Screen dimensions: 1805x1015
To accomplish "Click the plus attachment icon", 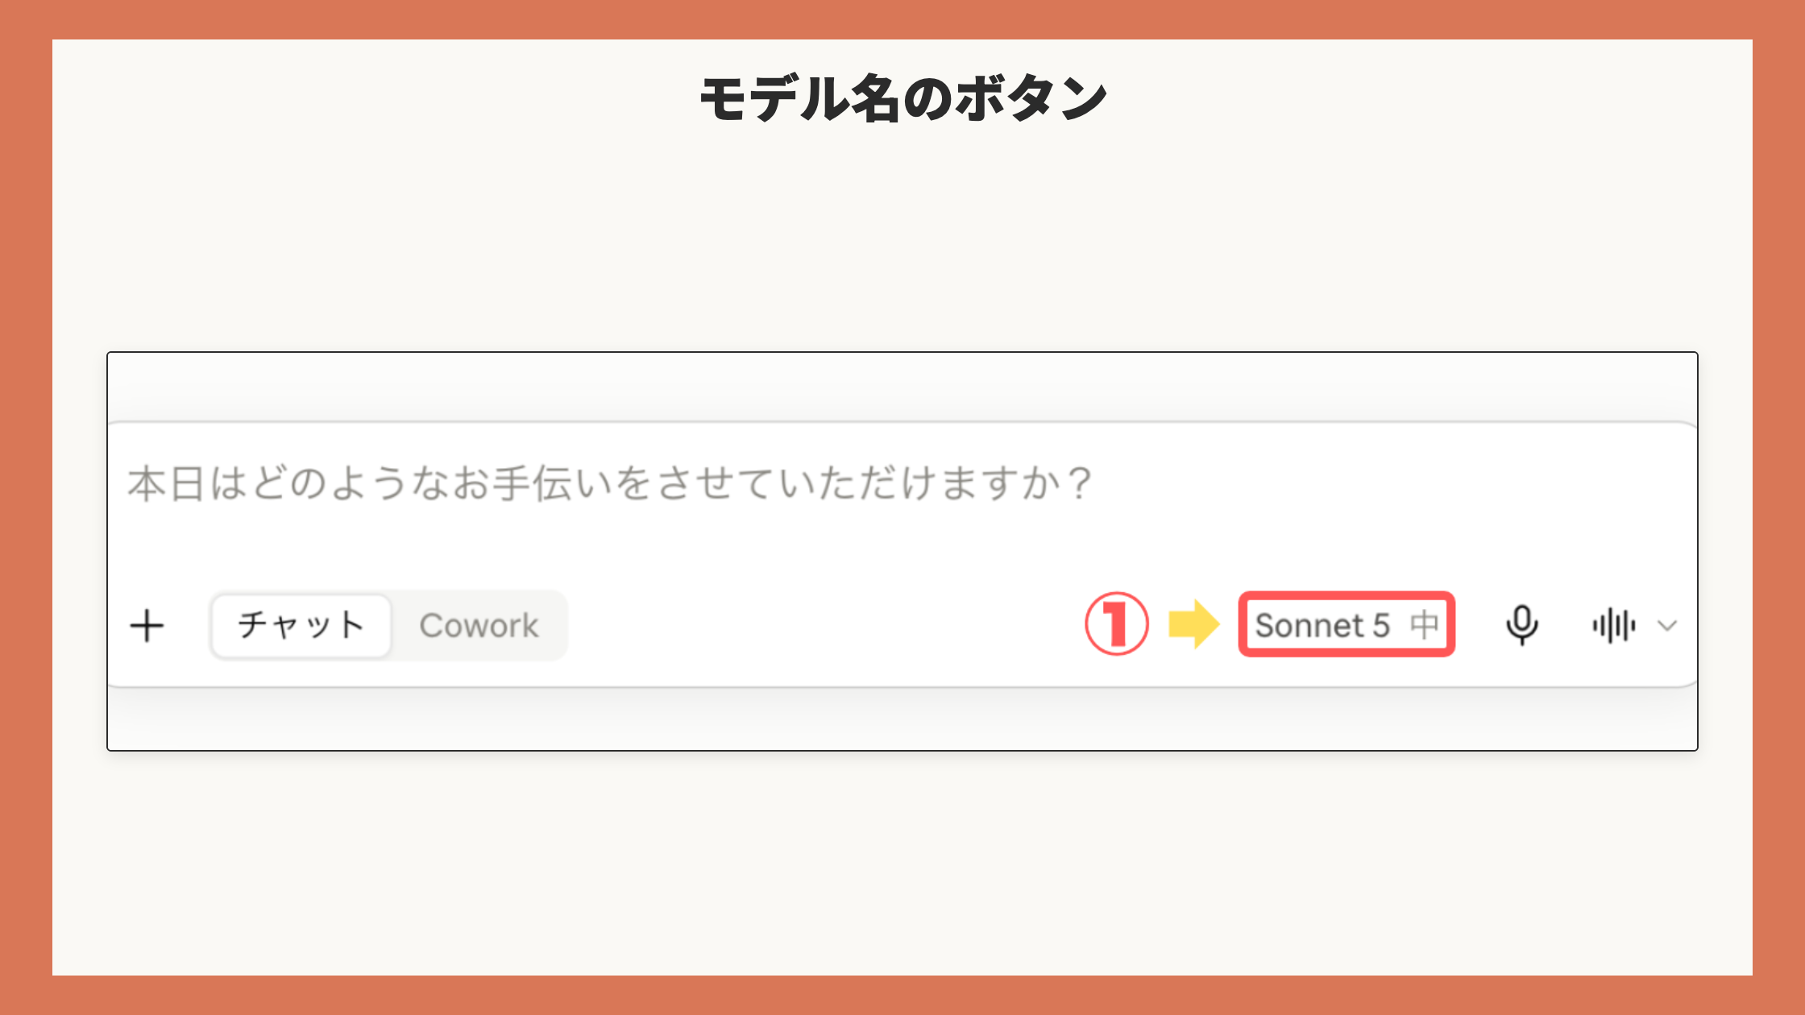I will pyautogui.click(x=147, y=626).
